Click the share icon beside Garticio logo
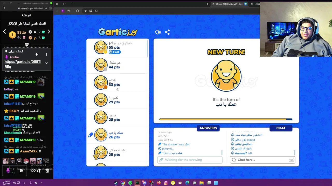The width and height of the screenshot is (332, 186). click(167, 32)
